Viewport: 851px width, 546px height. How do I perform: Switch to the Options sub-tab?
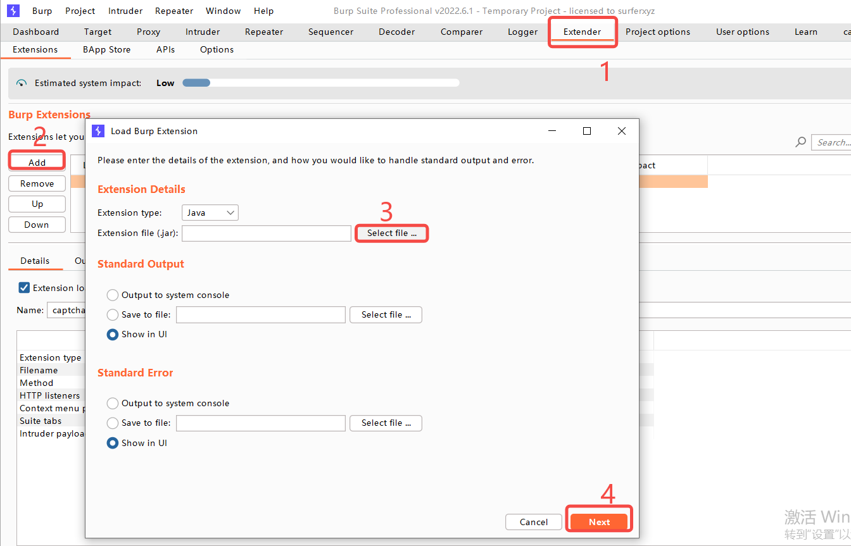click(x=217, y=49)
